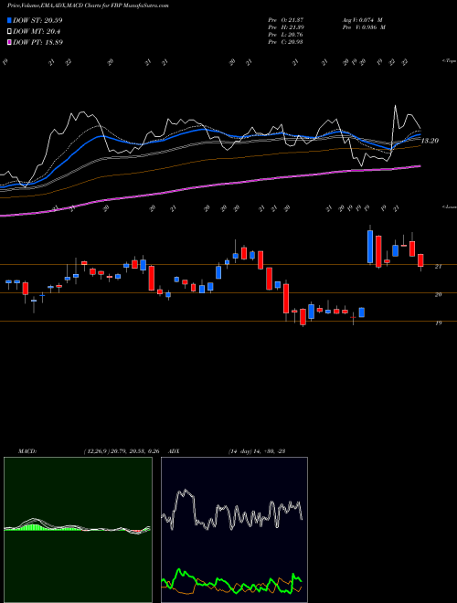Click the 'Pre C: 20.93' close value
457x603 pixels.
click(286, 42)
